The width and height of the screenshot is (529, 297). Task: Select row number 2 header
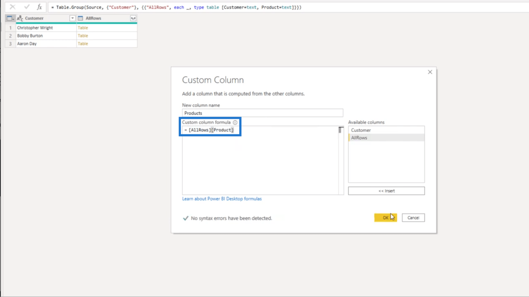click(x=10, y=36)
